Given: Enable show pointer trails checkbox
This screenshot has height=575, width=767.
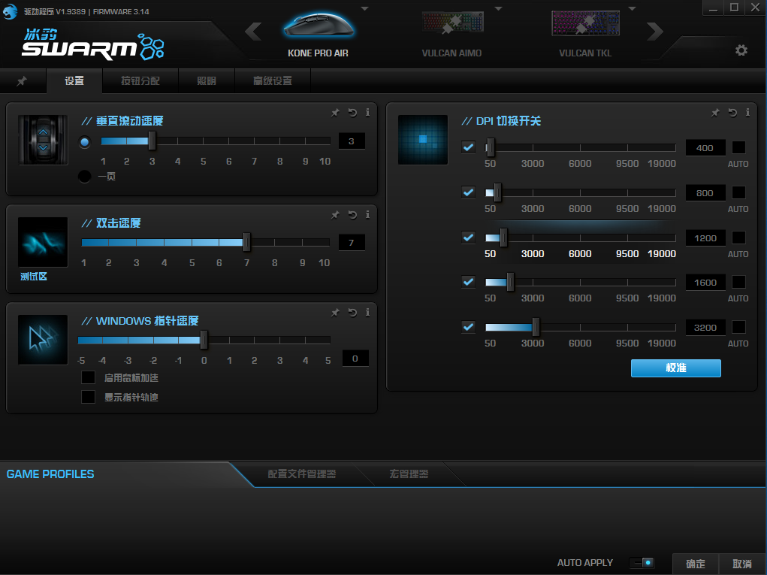Looking at the screenshot, I should [88, 397].
